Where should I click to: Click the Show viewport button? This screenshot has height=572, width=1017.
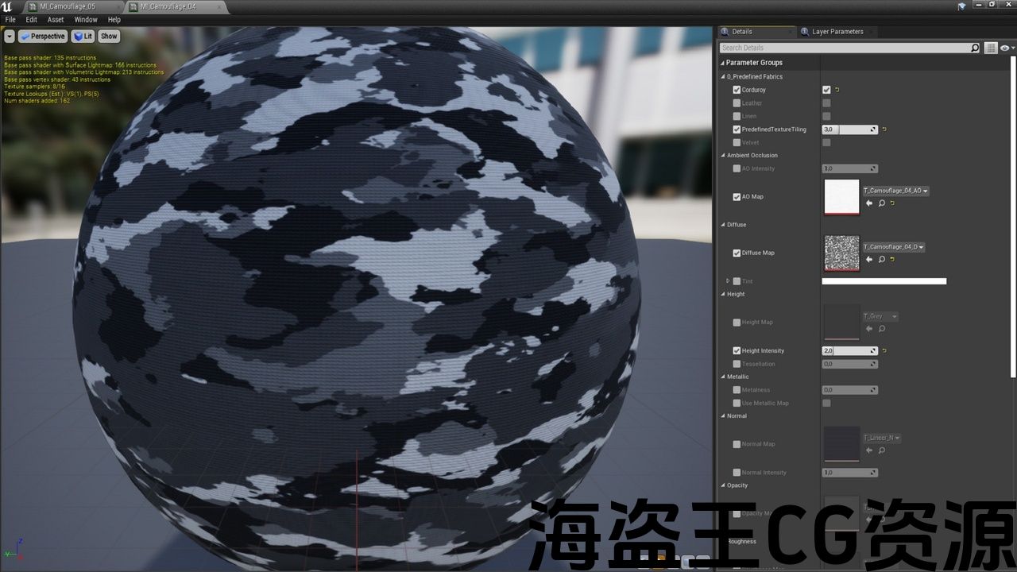point(109,36)
